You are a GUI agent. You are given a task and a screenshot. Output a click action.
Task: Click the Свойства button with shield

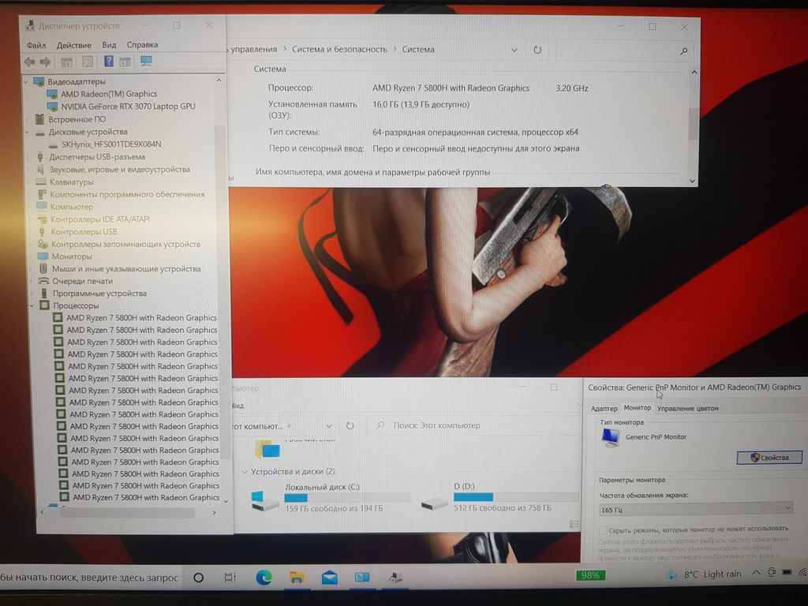click(769, 458)
